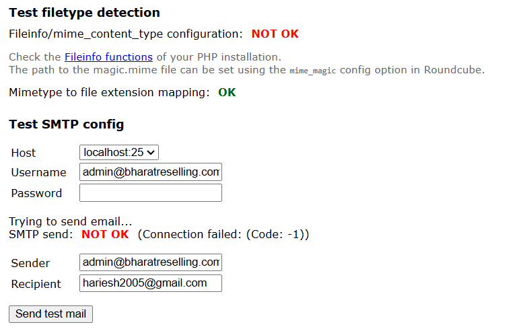This screenshot has height=333, width=523.
Task: Click the Test SMTP config heading
Action: pyautogui.click(x=66, y=124)
